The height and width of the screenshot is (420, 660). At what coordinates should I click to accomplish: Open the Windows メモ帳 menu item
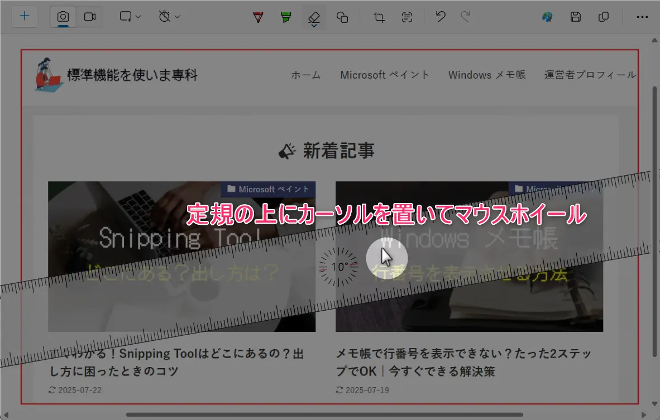(x=487, y=75)
